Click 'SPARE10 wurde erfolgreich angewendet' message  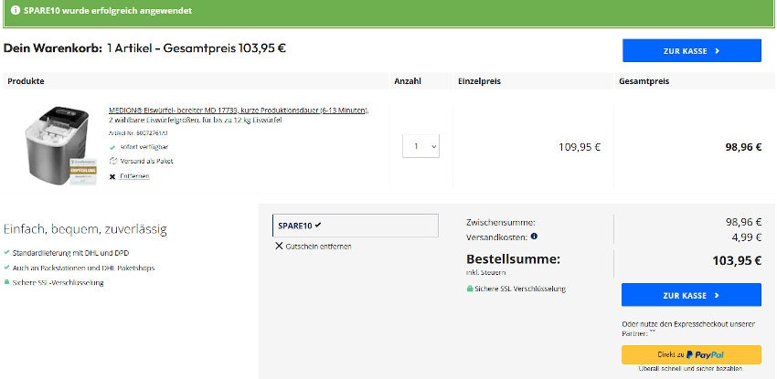(108, 10)
